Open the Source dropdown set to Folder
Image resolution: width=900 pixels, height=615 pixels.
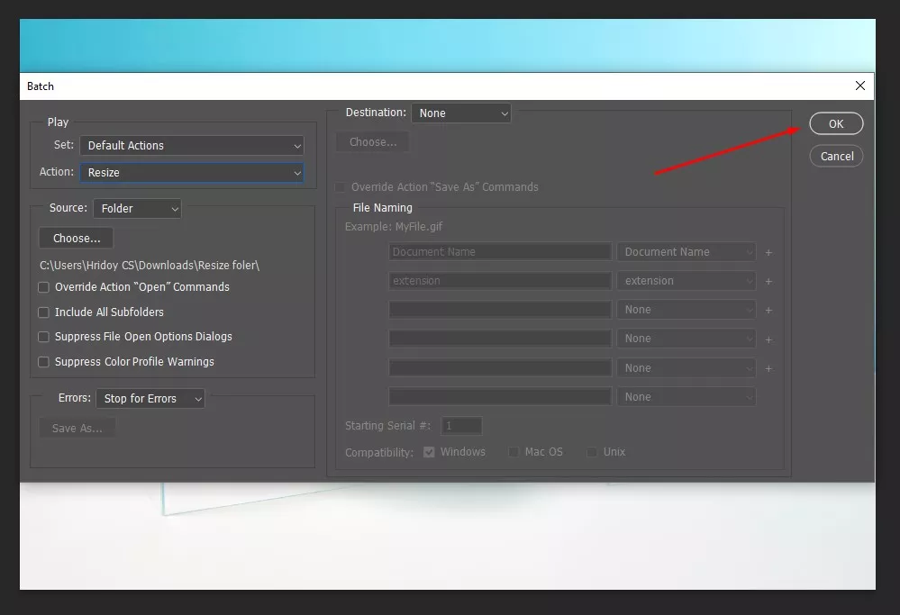[x=137, y=208]
